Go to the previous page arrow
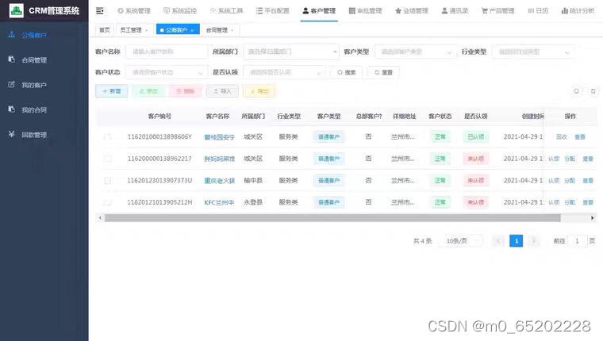The height and width of the screenshot is (341, 603). [x=498, y=241]
